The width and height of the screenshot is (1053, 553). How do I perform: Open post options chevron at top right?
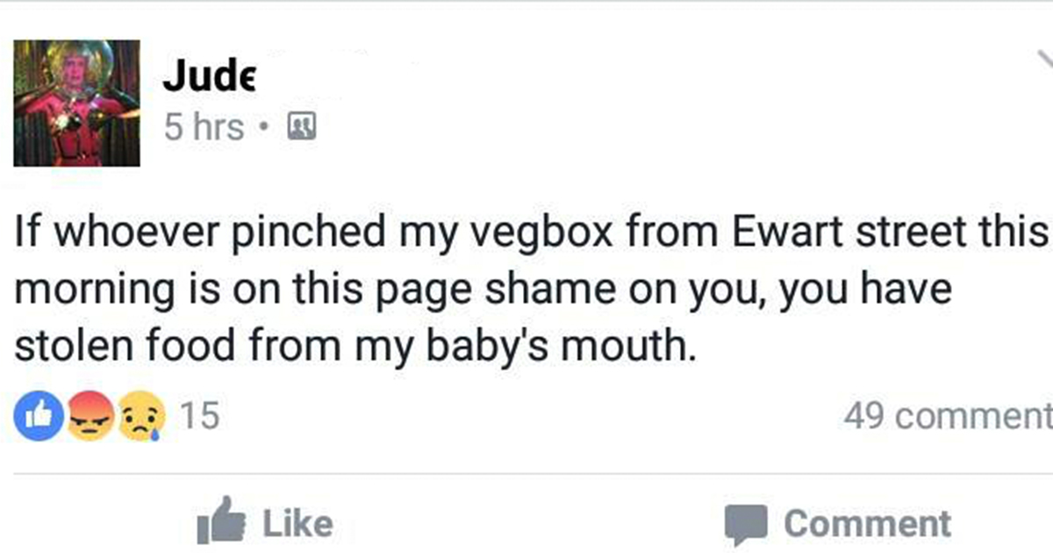1042,60
